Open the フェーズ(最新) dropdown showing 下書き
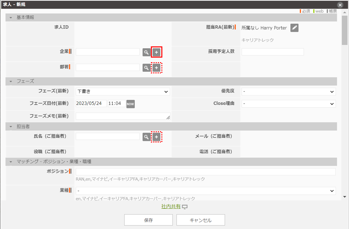349x229 pixels. click(123, 92)
